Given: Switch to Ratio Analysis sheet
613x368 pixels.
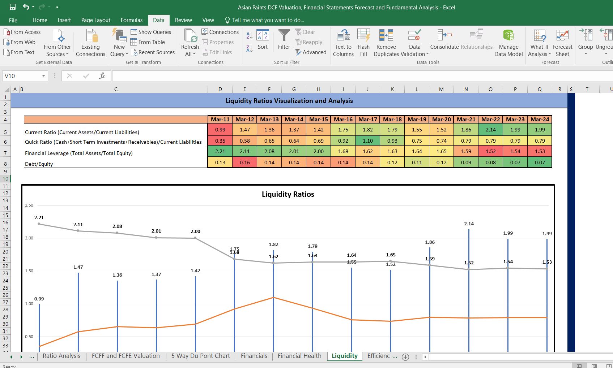Looking at the screenshot, I should click(61, 356).
